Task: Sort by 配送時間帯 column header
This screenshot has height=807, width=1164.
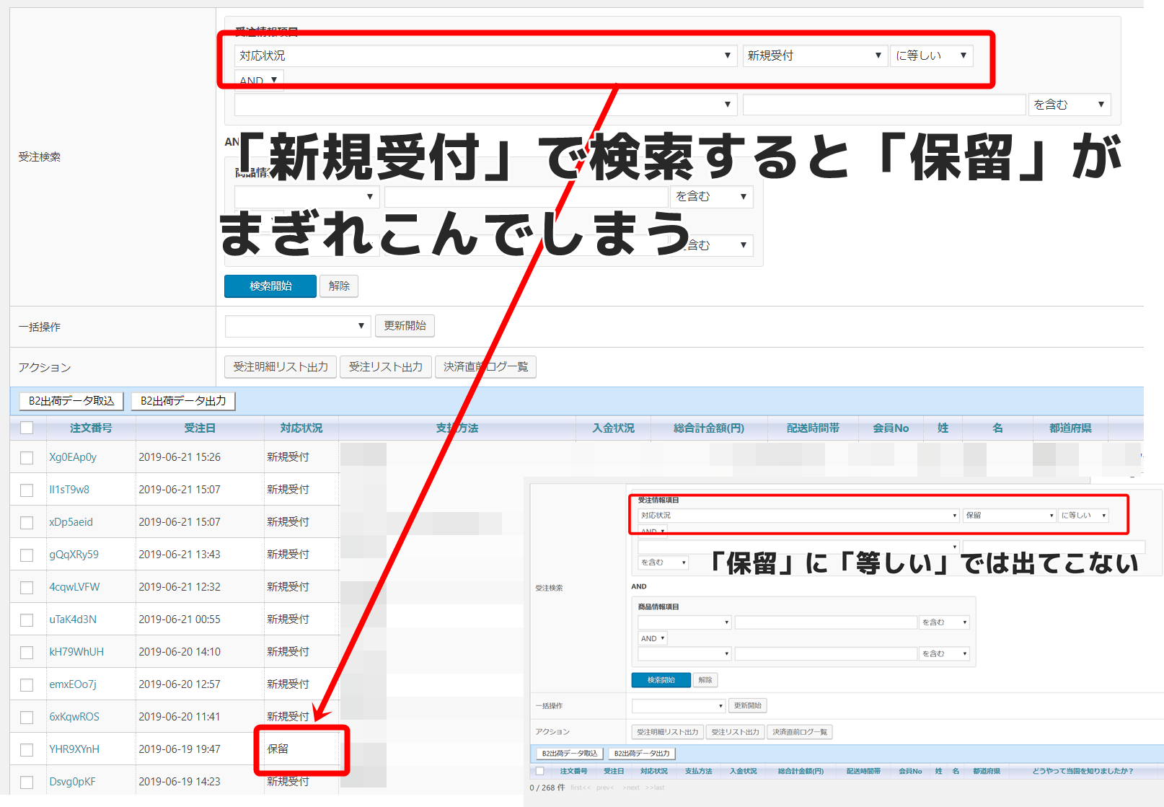Action: pyautogui.click(x=813, y=428)
